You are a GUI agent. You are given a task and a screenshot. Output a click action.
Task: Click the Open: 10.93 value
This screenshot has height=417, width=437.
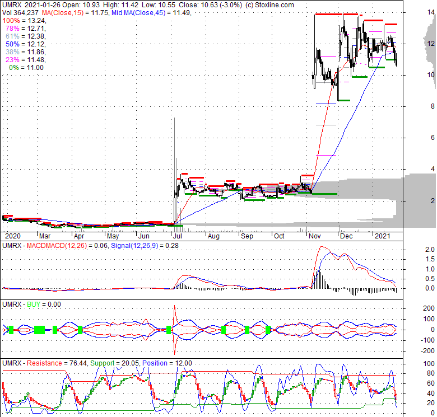(81, 5)
